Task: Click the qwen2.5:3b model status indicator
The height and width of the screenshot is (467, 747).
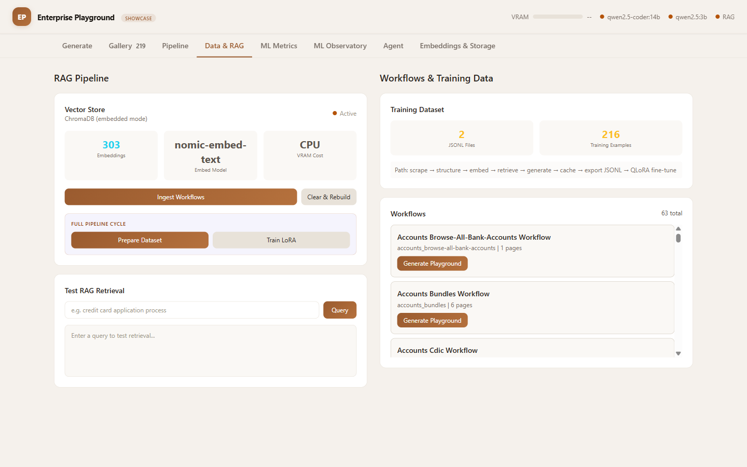Action: click(x=687, y=17)
